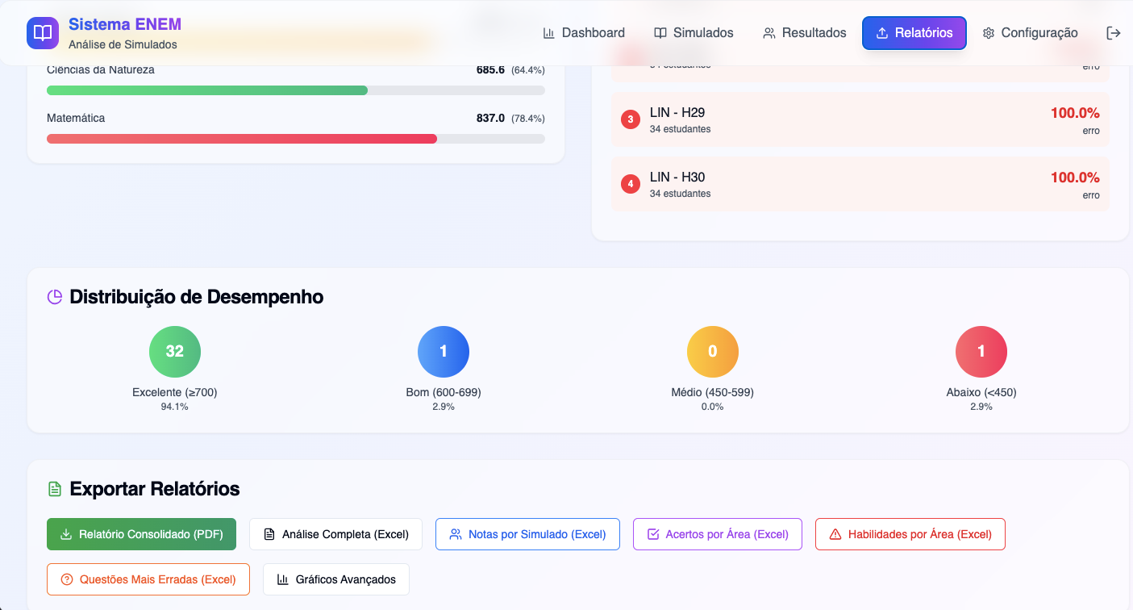Click the red number 4 badge for LIN - H30
Screen dimensions: 1133x610
click(631, 184)
